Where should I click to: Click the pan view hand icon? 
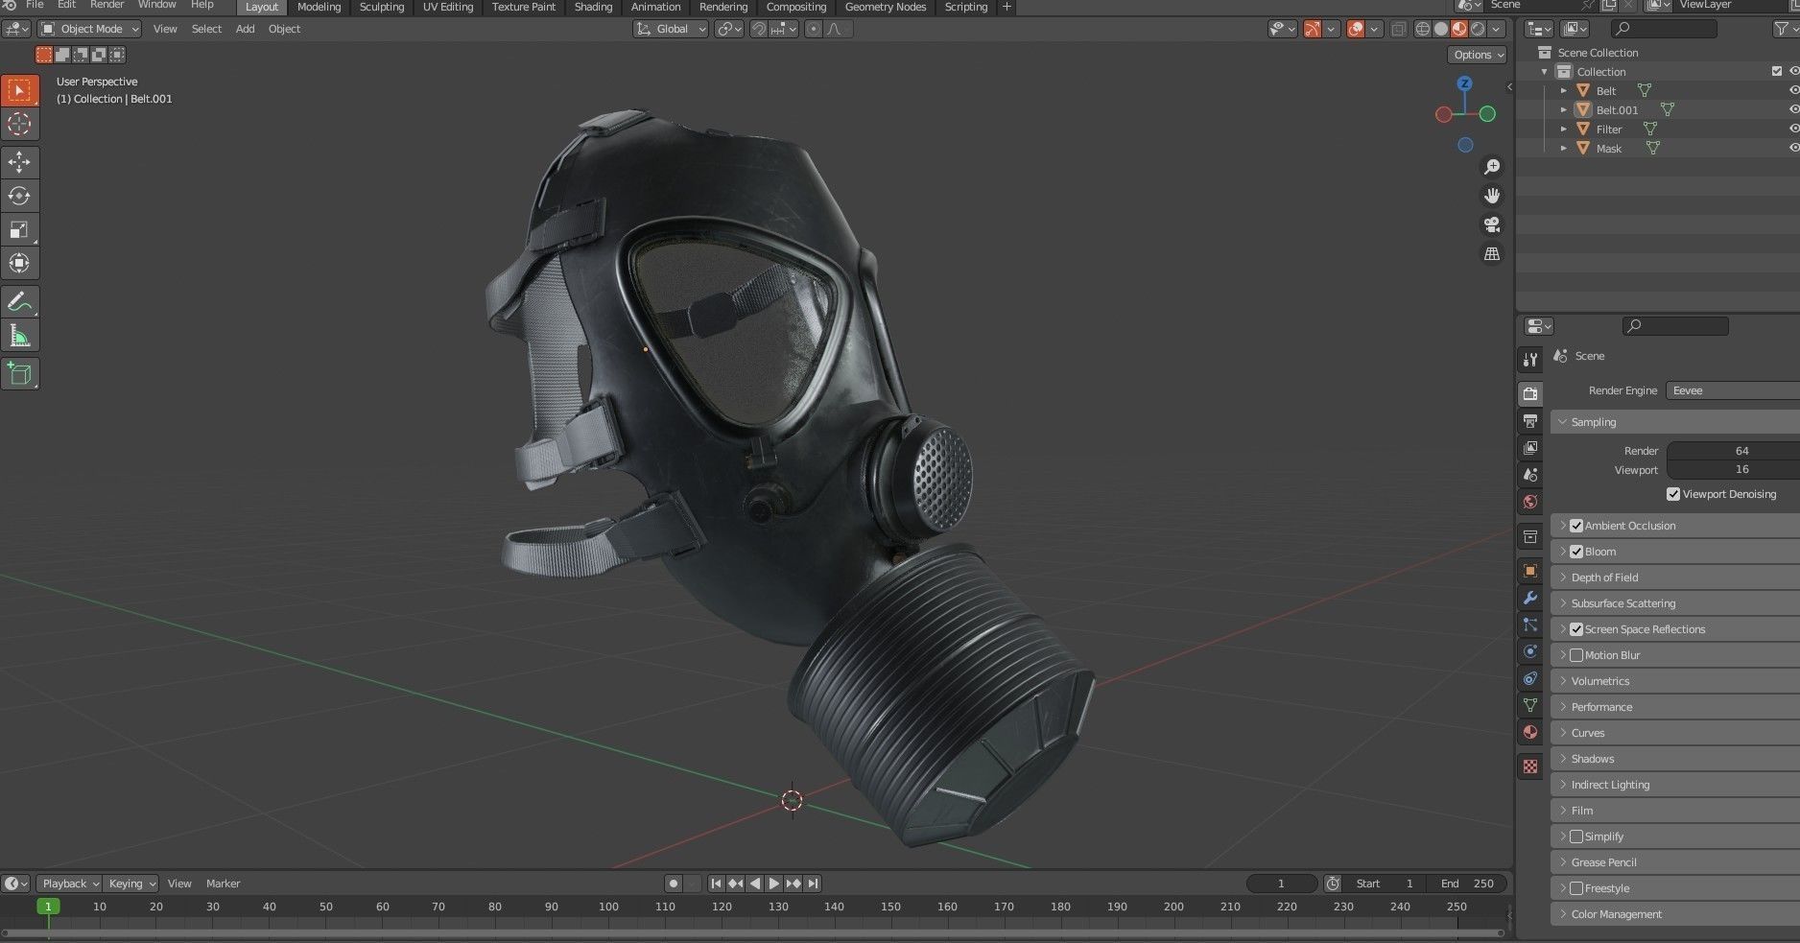[x=1492, y=196]
